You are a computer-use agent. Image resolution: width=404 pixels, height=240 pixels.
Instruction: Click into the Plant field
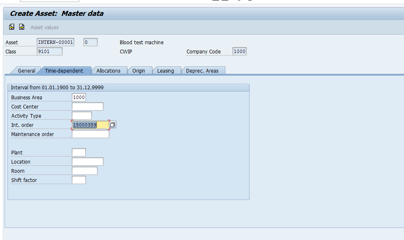point(79,152)
